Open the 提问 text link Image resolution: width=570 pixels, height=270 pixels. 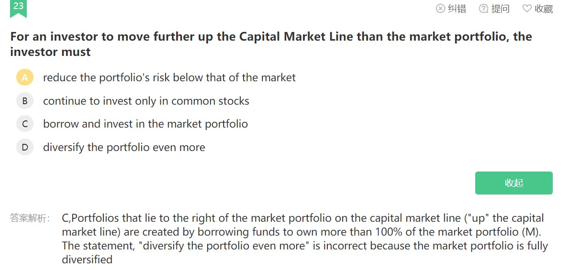click(x=501, y=9)
